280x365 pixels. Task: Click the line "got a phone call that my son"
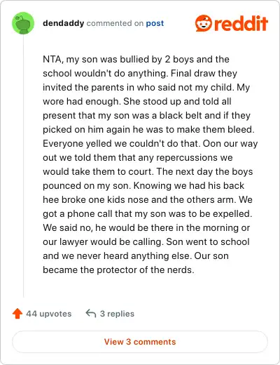[x=148, y=214]
